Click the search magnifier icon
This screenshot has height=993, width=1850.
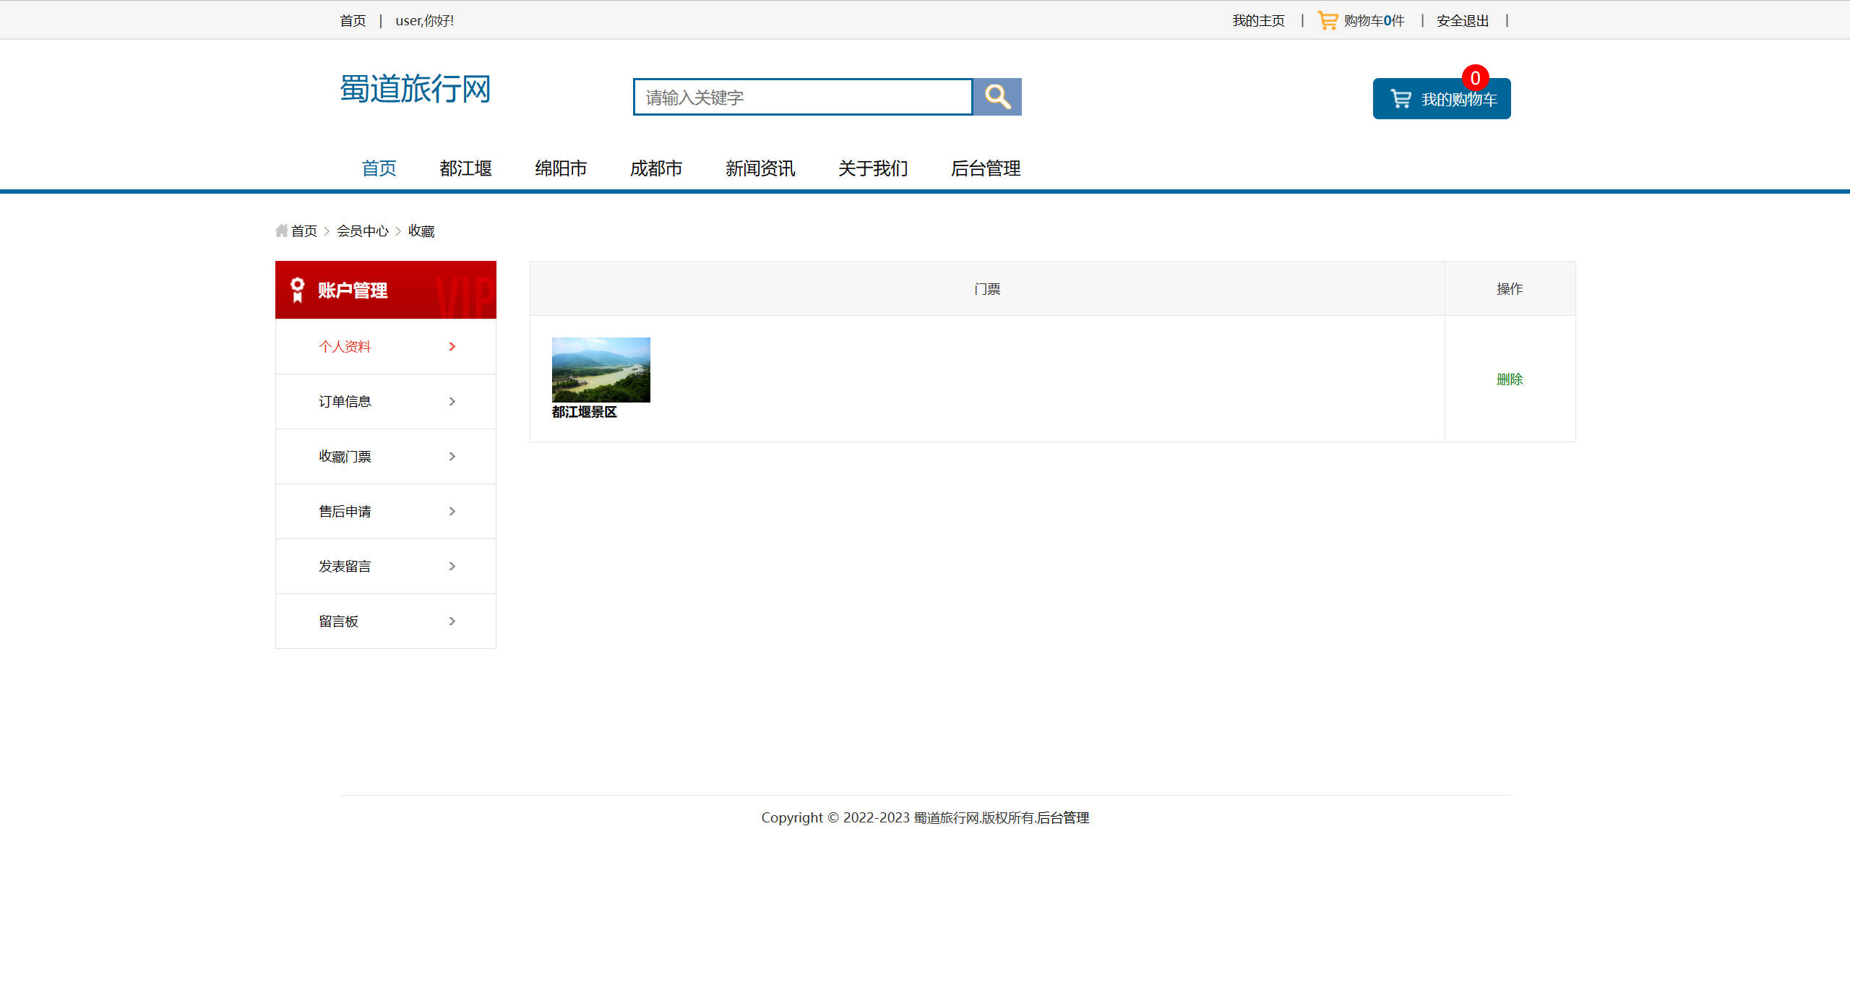click(997, 96)
